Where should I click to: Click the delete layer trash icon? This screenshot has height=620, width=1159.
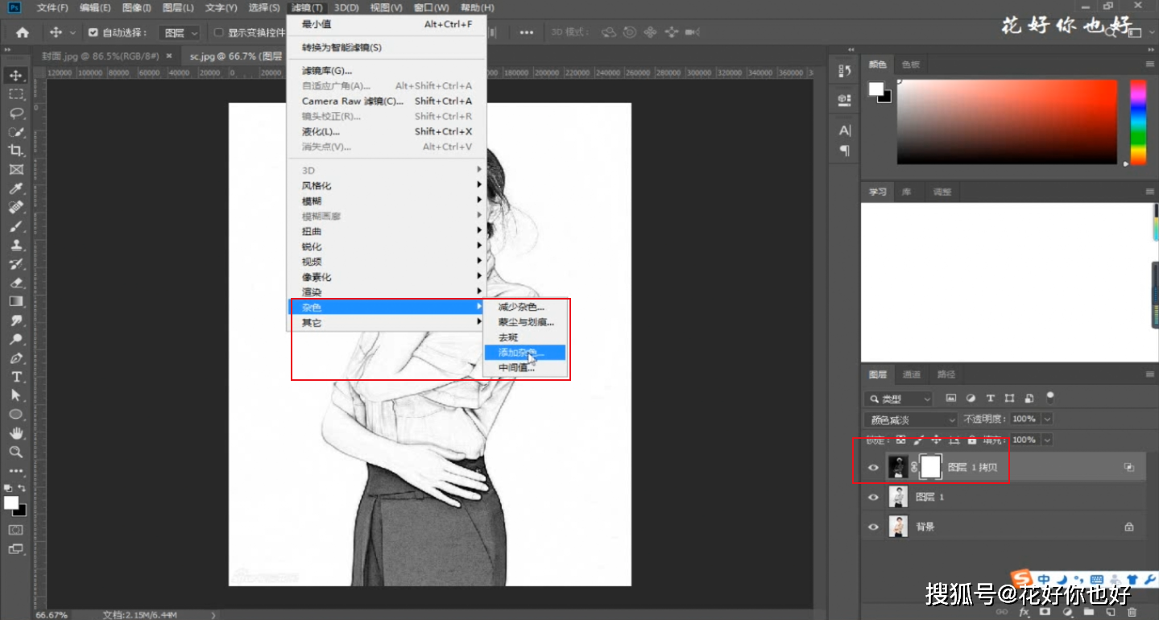[1132, 613]
